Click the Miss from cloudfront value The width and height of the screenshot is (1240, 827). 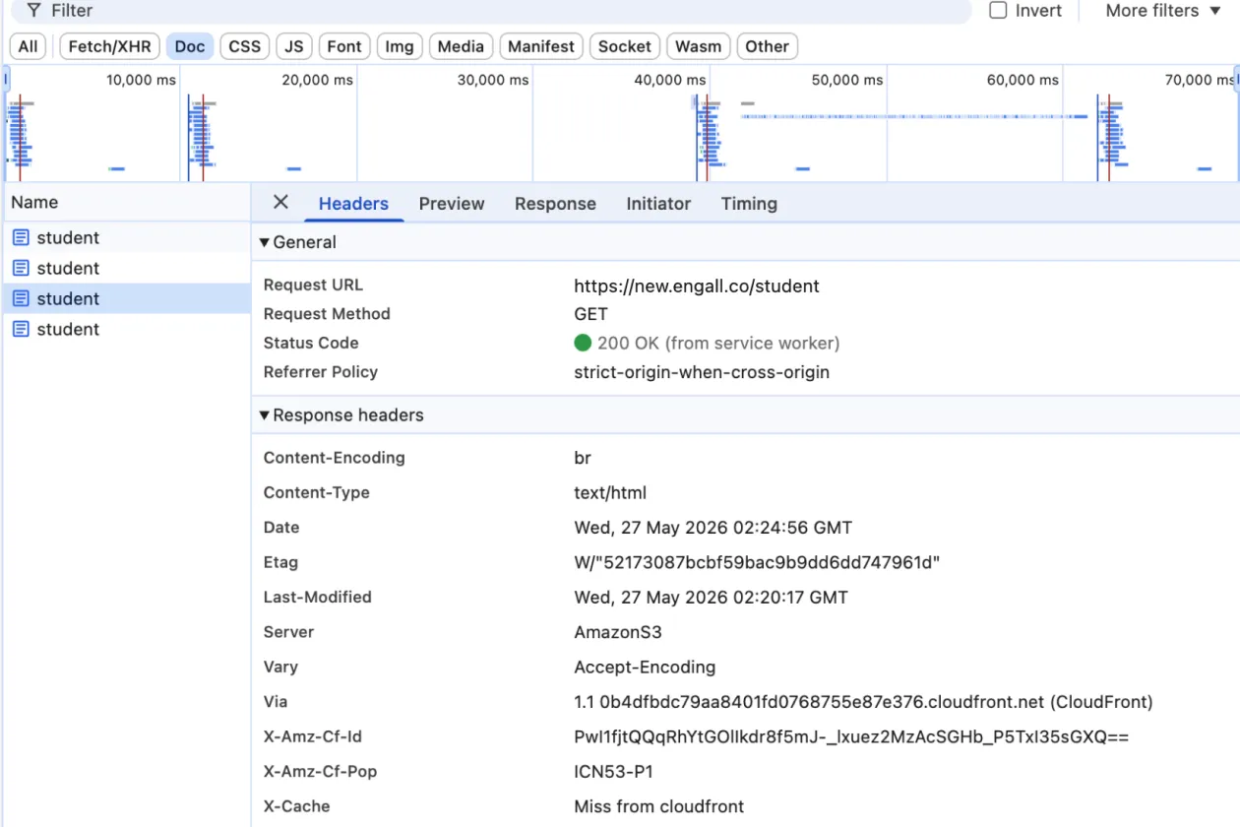coord(659,806)
